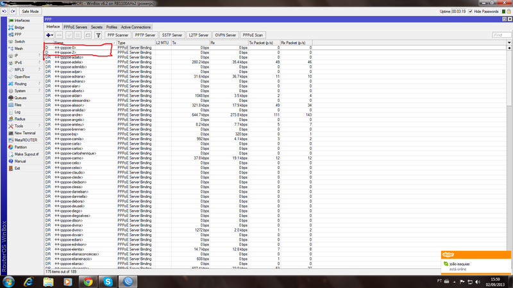The image size is (513, 288).
Task: Click the PPPoE Scan button
Action: tap(253, 35)
